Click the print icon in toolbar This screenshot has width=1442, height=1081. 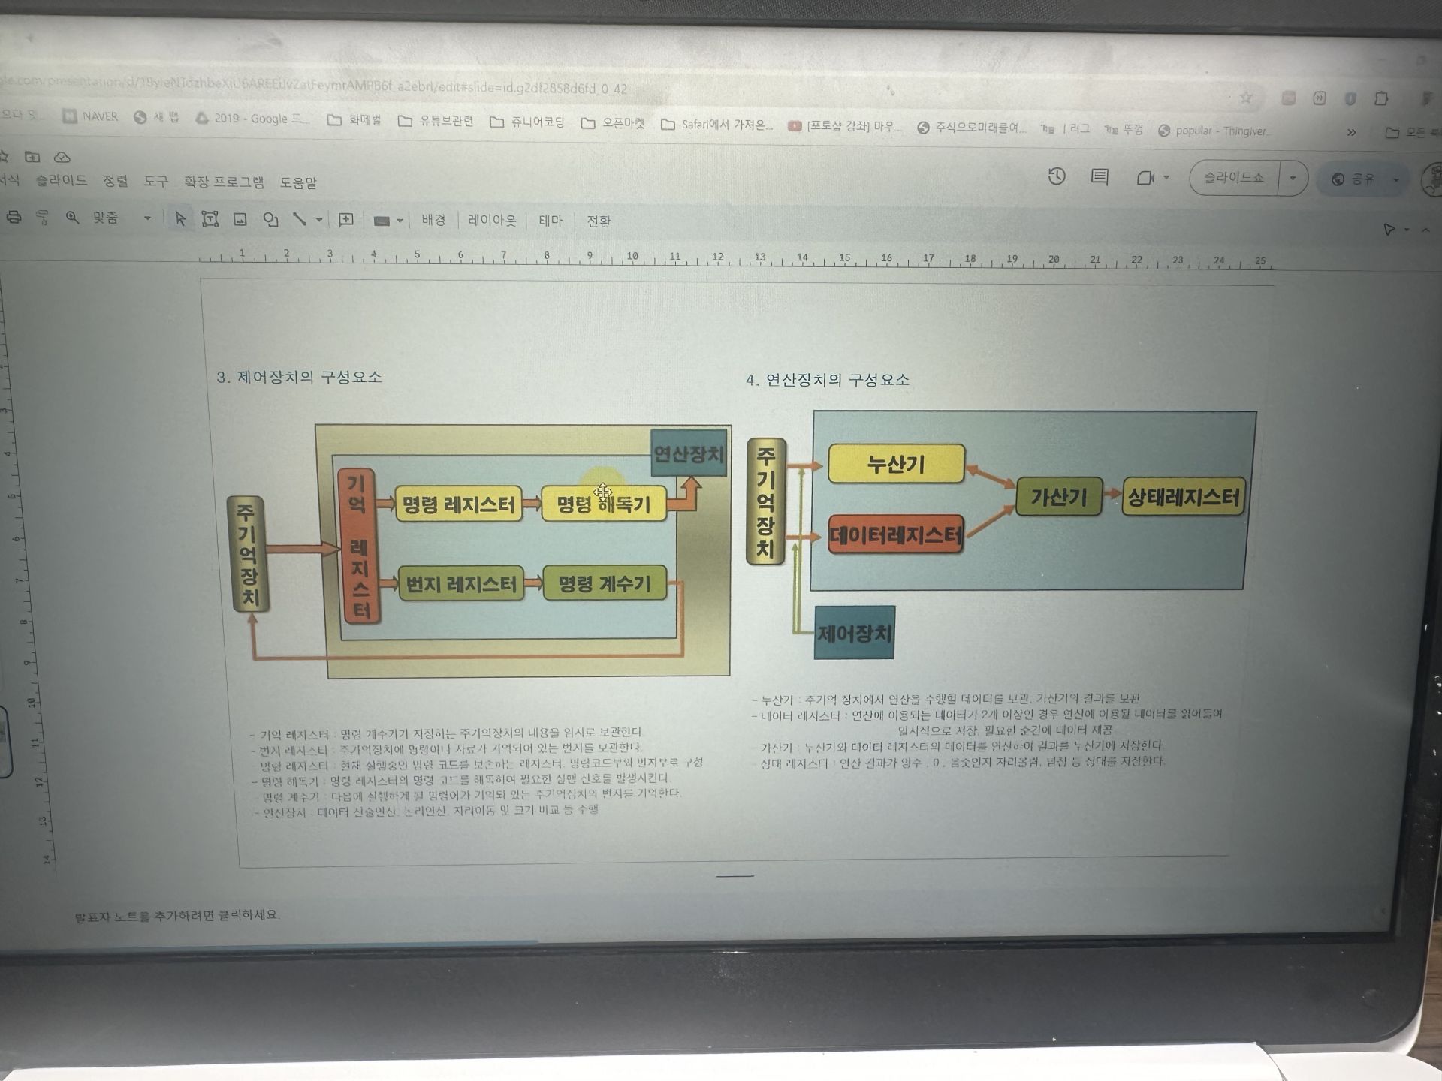click(x=14, y=218)
